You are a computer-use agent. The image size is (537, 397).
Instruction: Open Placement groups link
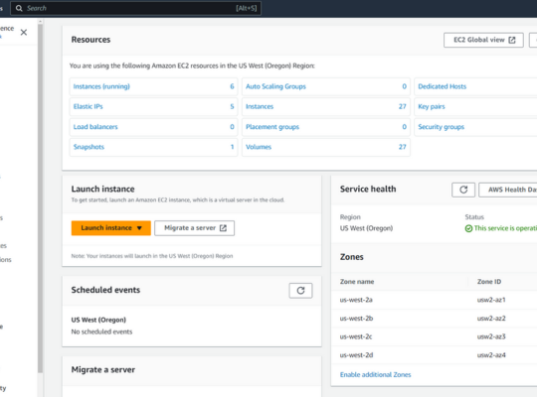[x=272, y=127]
